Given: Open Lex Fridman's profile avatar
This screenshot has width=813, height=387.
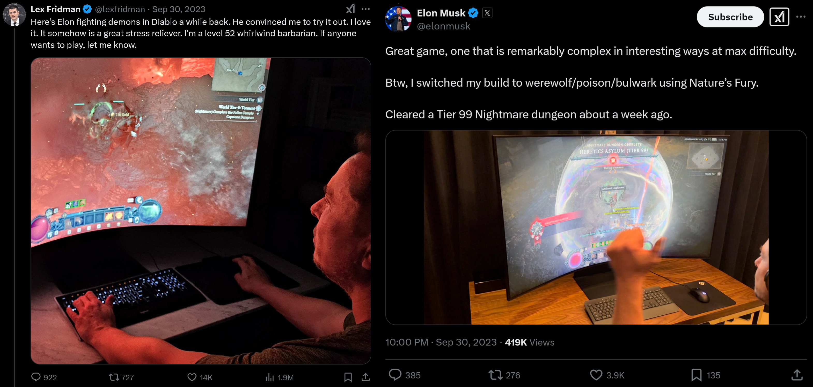Looking at the screenshot, I should (x=14, y=14).
